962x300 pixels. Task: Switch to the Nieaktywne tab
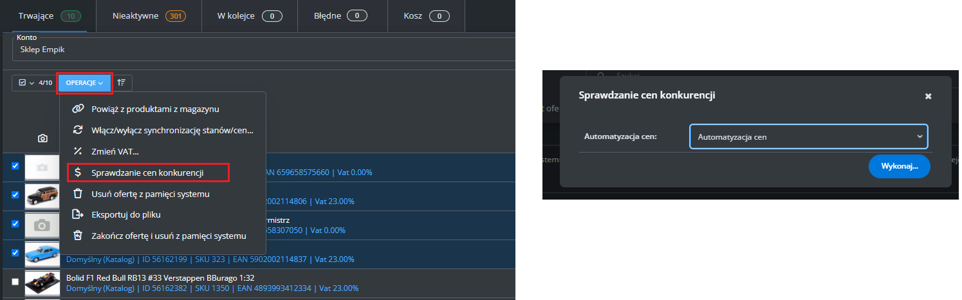(148, 15)
